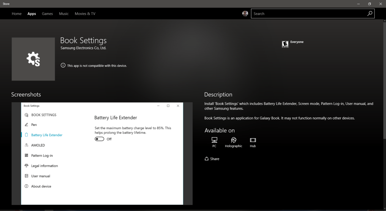Open the Book Settings screenshot thumbnail
The width and height of the screenshot is (386, 211).
click(x=102, y=154)
